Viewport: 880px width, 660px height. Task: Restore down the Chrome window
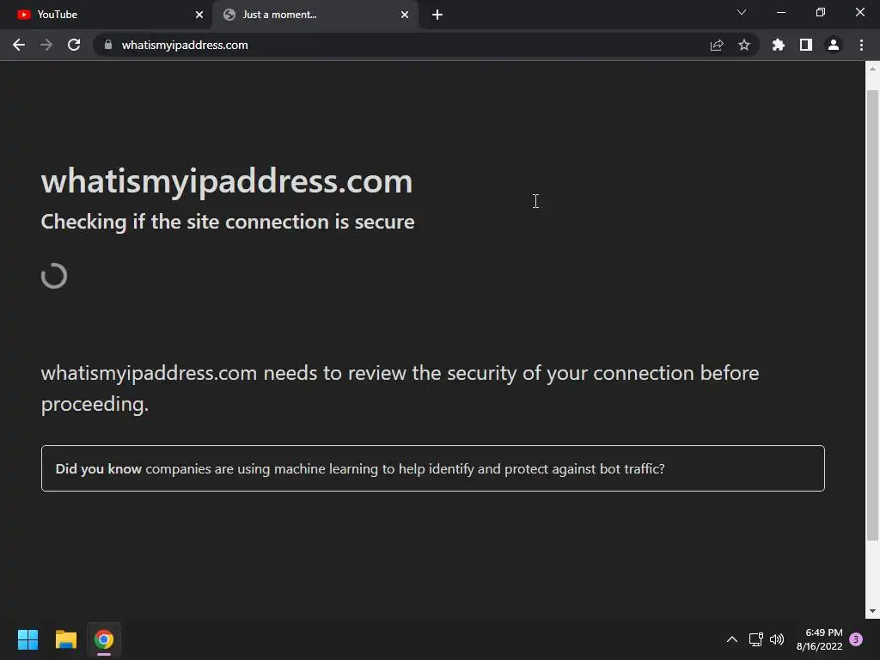pyautogui.click(x=821, y=12)
